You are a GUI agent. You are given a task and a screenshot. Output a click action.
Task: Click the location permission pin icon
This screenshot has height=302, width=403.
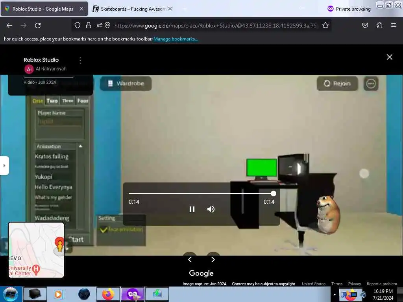[x=107, y=25]
